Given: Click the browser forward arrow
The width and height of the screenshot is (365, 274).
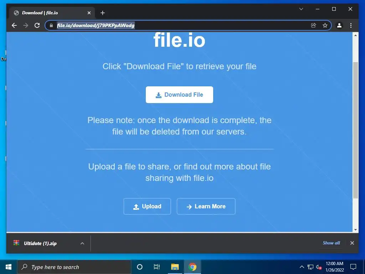Looking at the screenshot, I should [26, 25].
